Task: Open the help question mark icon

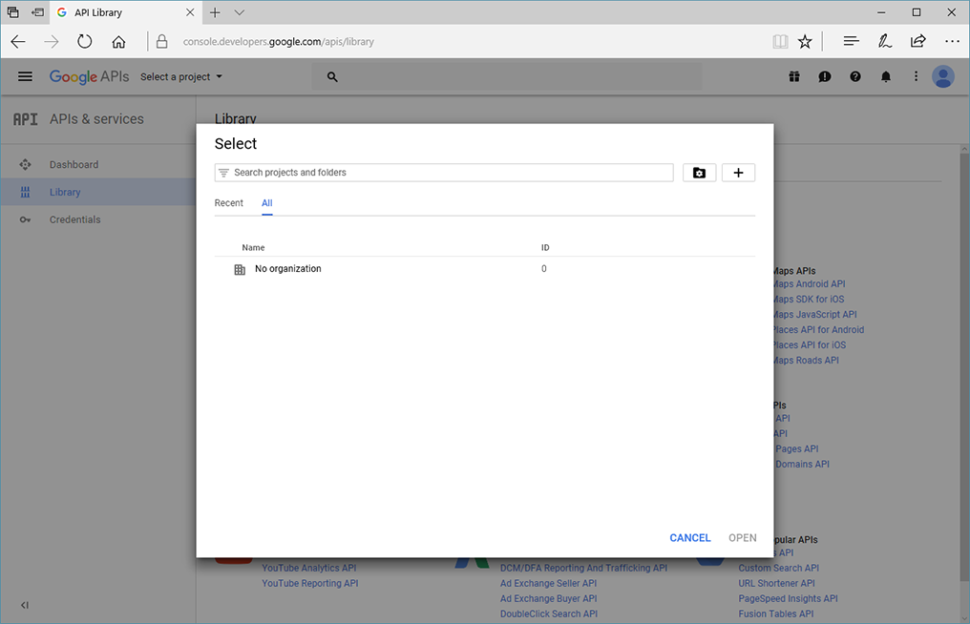Action: coord(854,76)
